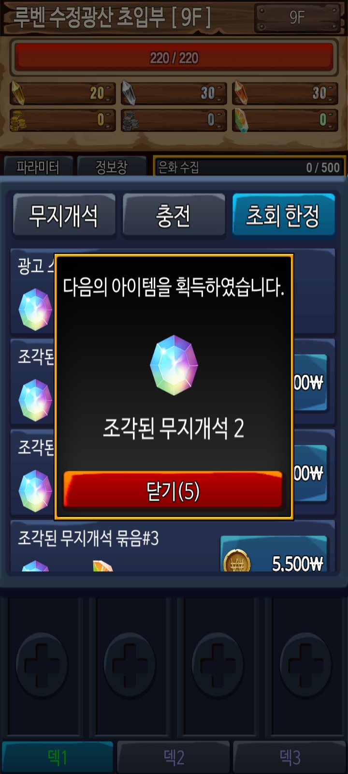This screenshot has height=774, width=348.
Task: Click the yellow crystal resource icon
Action: point(18,93)
